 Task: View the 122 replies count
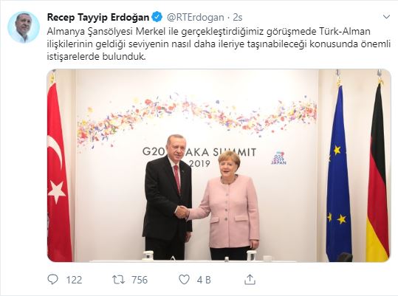click(x=74, y=280)
